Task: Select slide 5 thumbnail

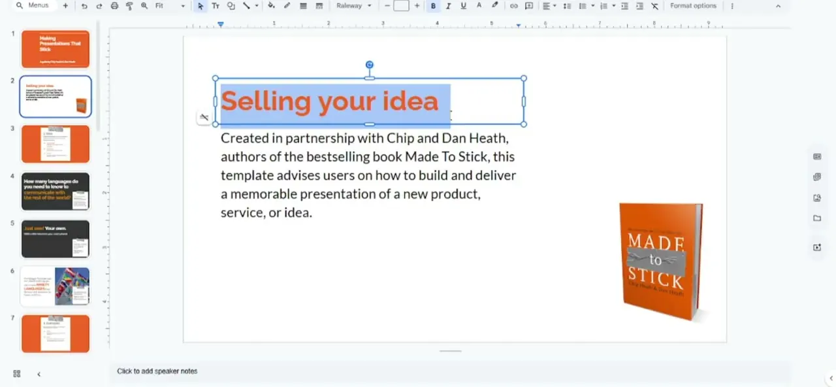Action: tap(56, 239)
